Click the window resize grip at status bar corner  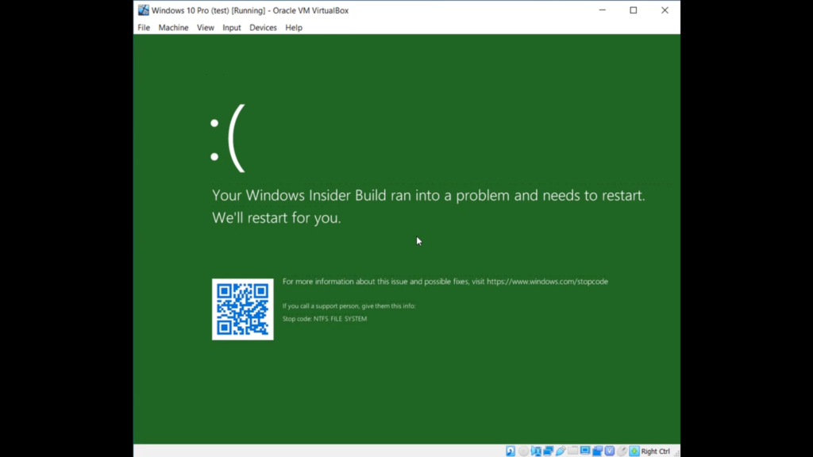[676, 453]
